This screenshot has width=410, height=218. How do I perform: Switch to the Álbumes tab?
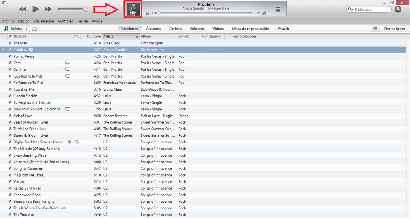153,29
